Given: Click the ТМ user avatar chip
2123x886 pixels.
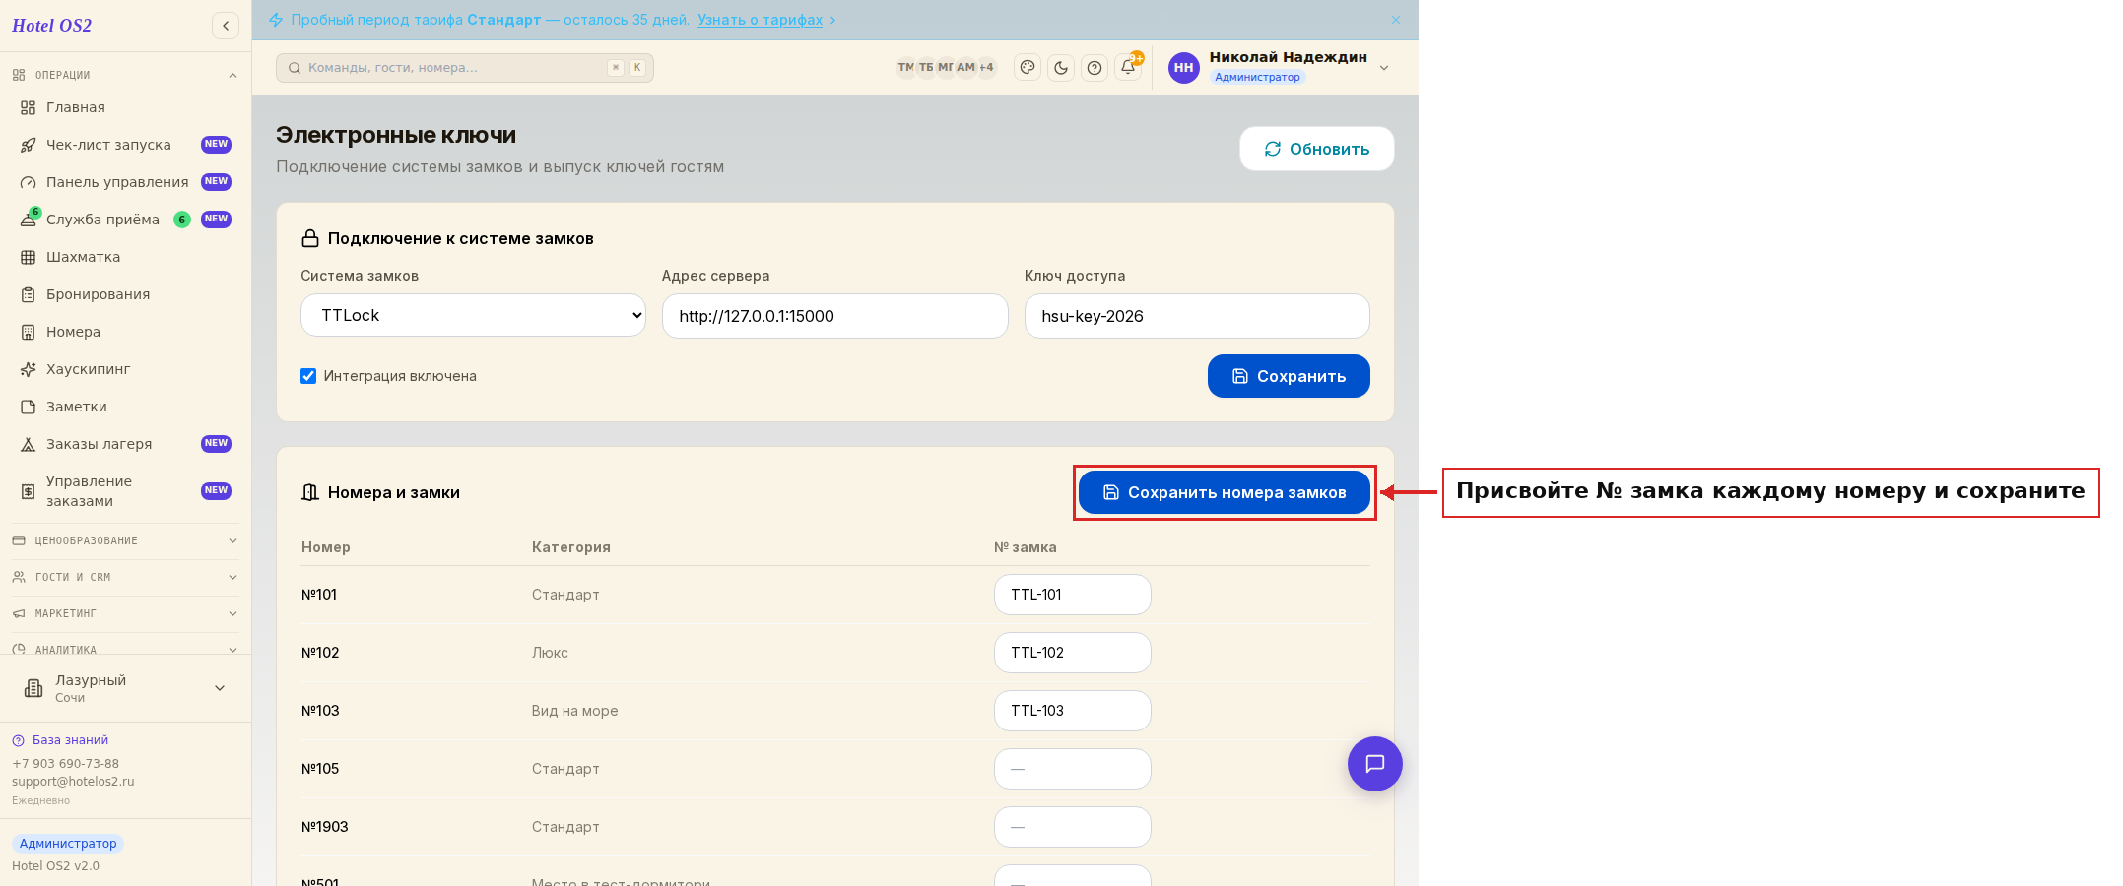Looking at the screenshot, I should pyautogui.click(x=905, y=67).
